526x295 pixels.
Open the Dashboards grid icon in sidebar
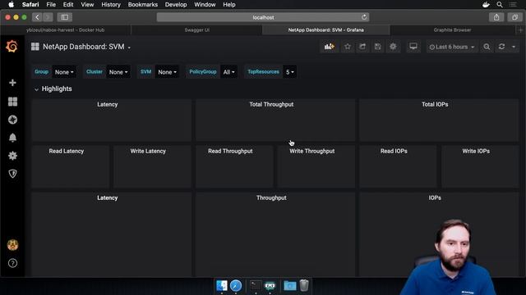(12, 102)
